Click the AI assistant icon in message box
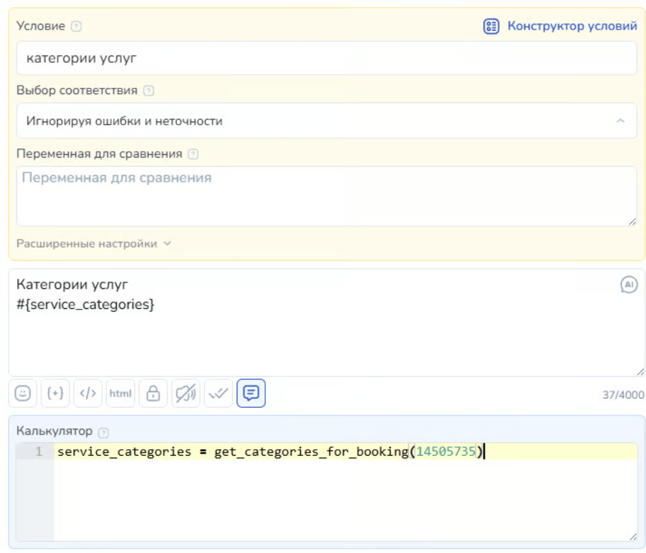Screen dimensions: 646x553 [x=629, y=284]
